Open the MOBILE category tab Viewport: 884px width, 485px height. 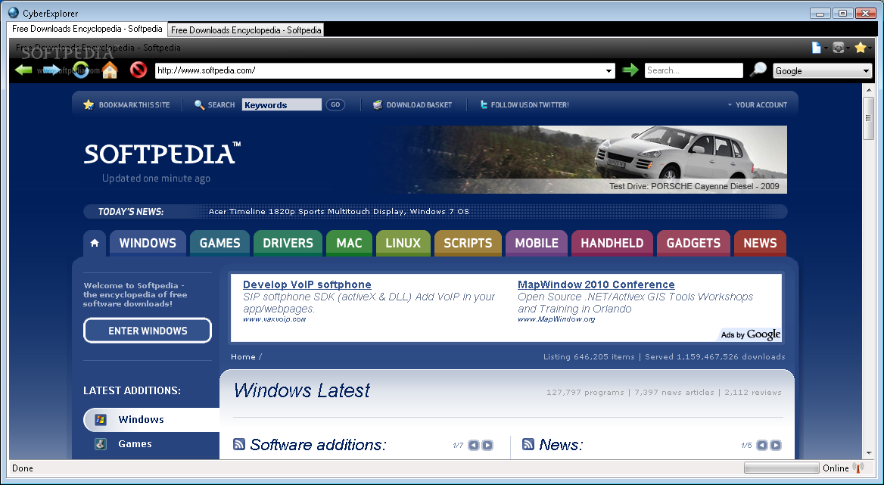pos(537,243)
